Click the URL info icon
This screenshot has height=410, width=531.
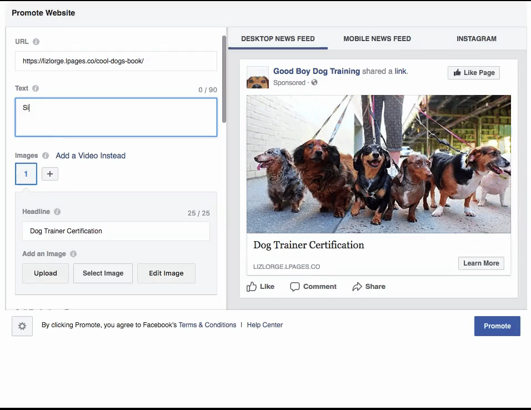pos(36,42)
